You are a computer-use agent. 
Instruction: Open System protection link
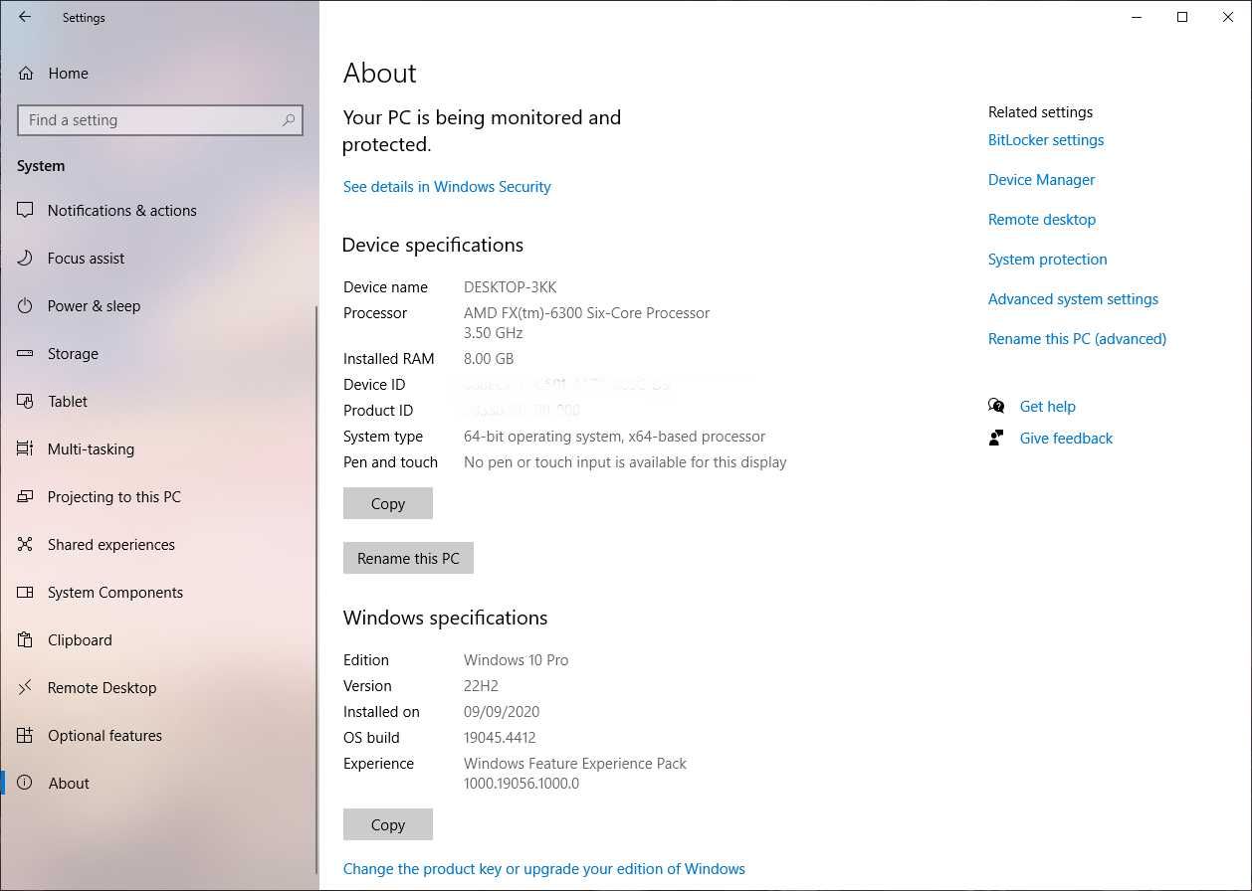click(x=1047, y=260)
